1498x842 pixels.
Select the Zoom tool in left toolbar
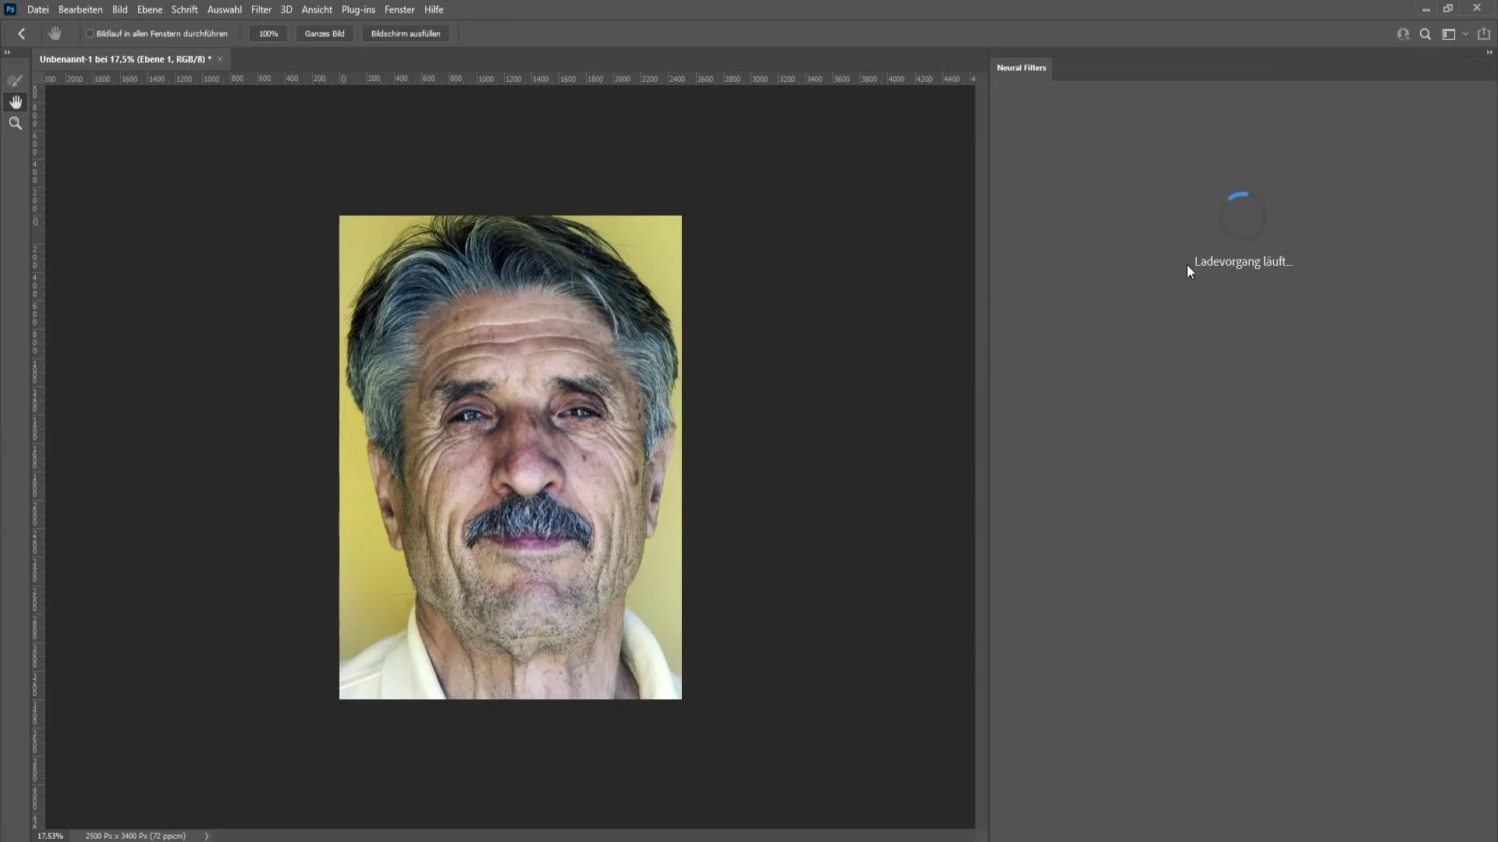tap(15, 123)
